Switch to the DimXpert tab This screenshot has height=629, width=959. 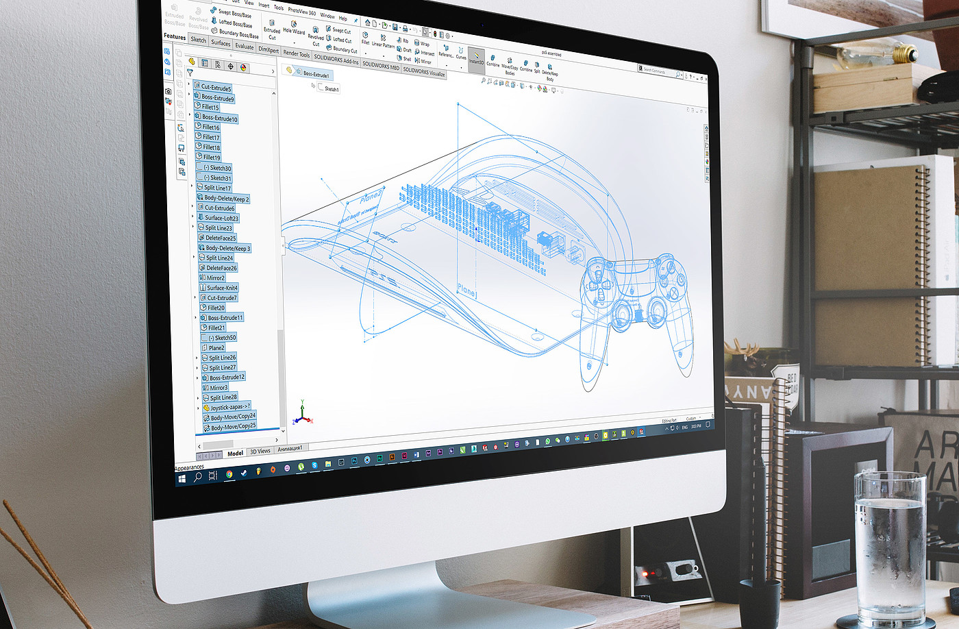coord(269,49)
